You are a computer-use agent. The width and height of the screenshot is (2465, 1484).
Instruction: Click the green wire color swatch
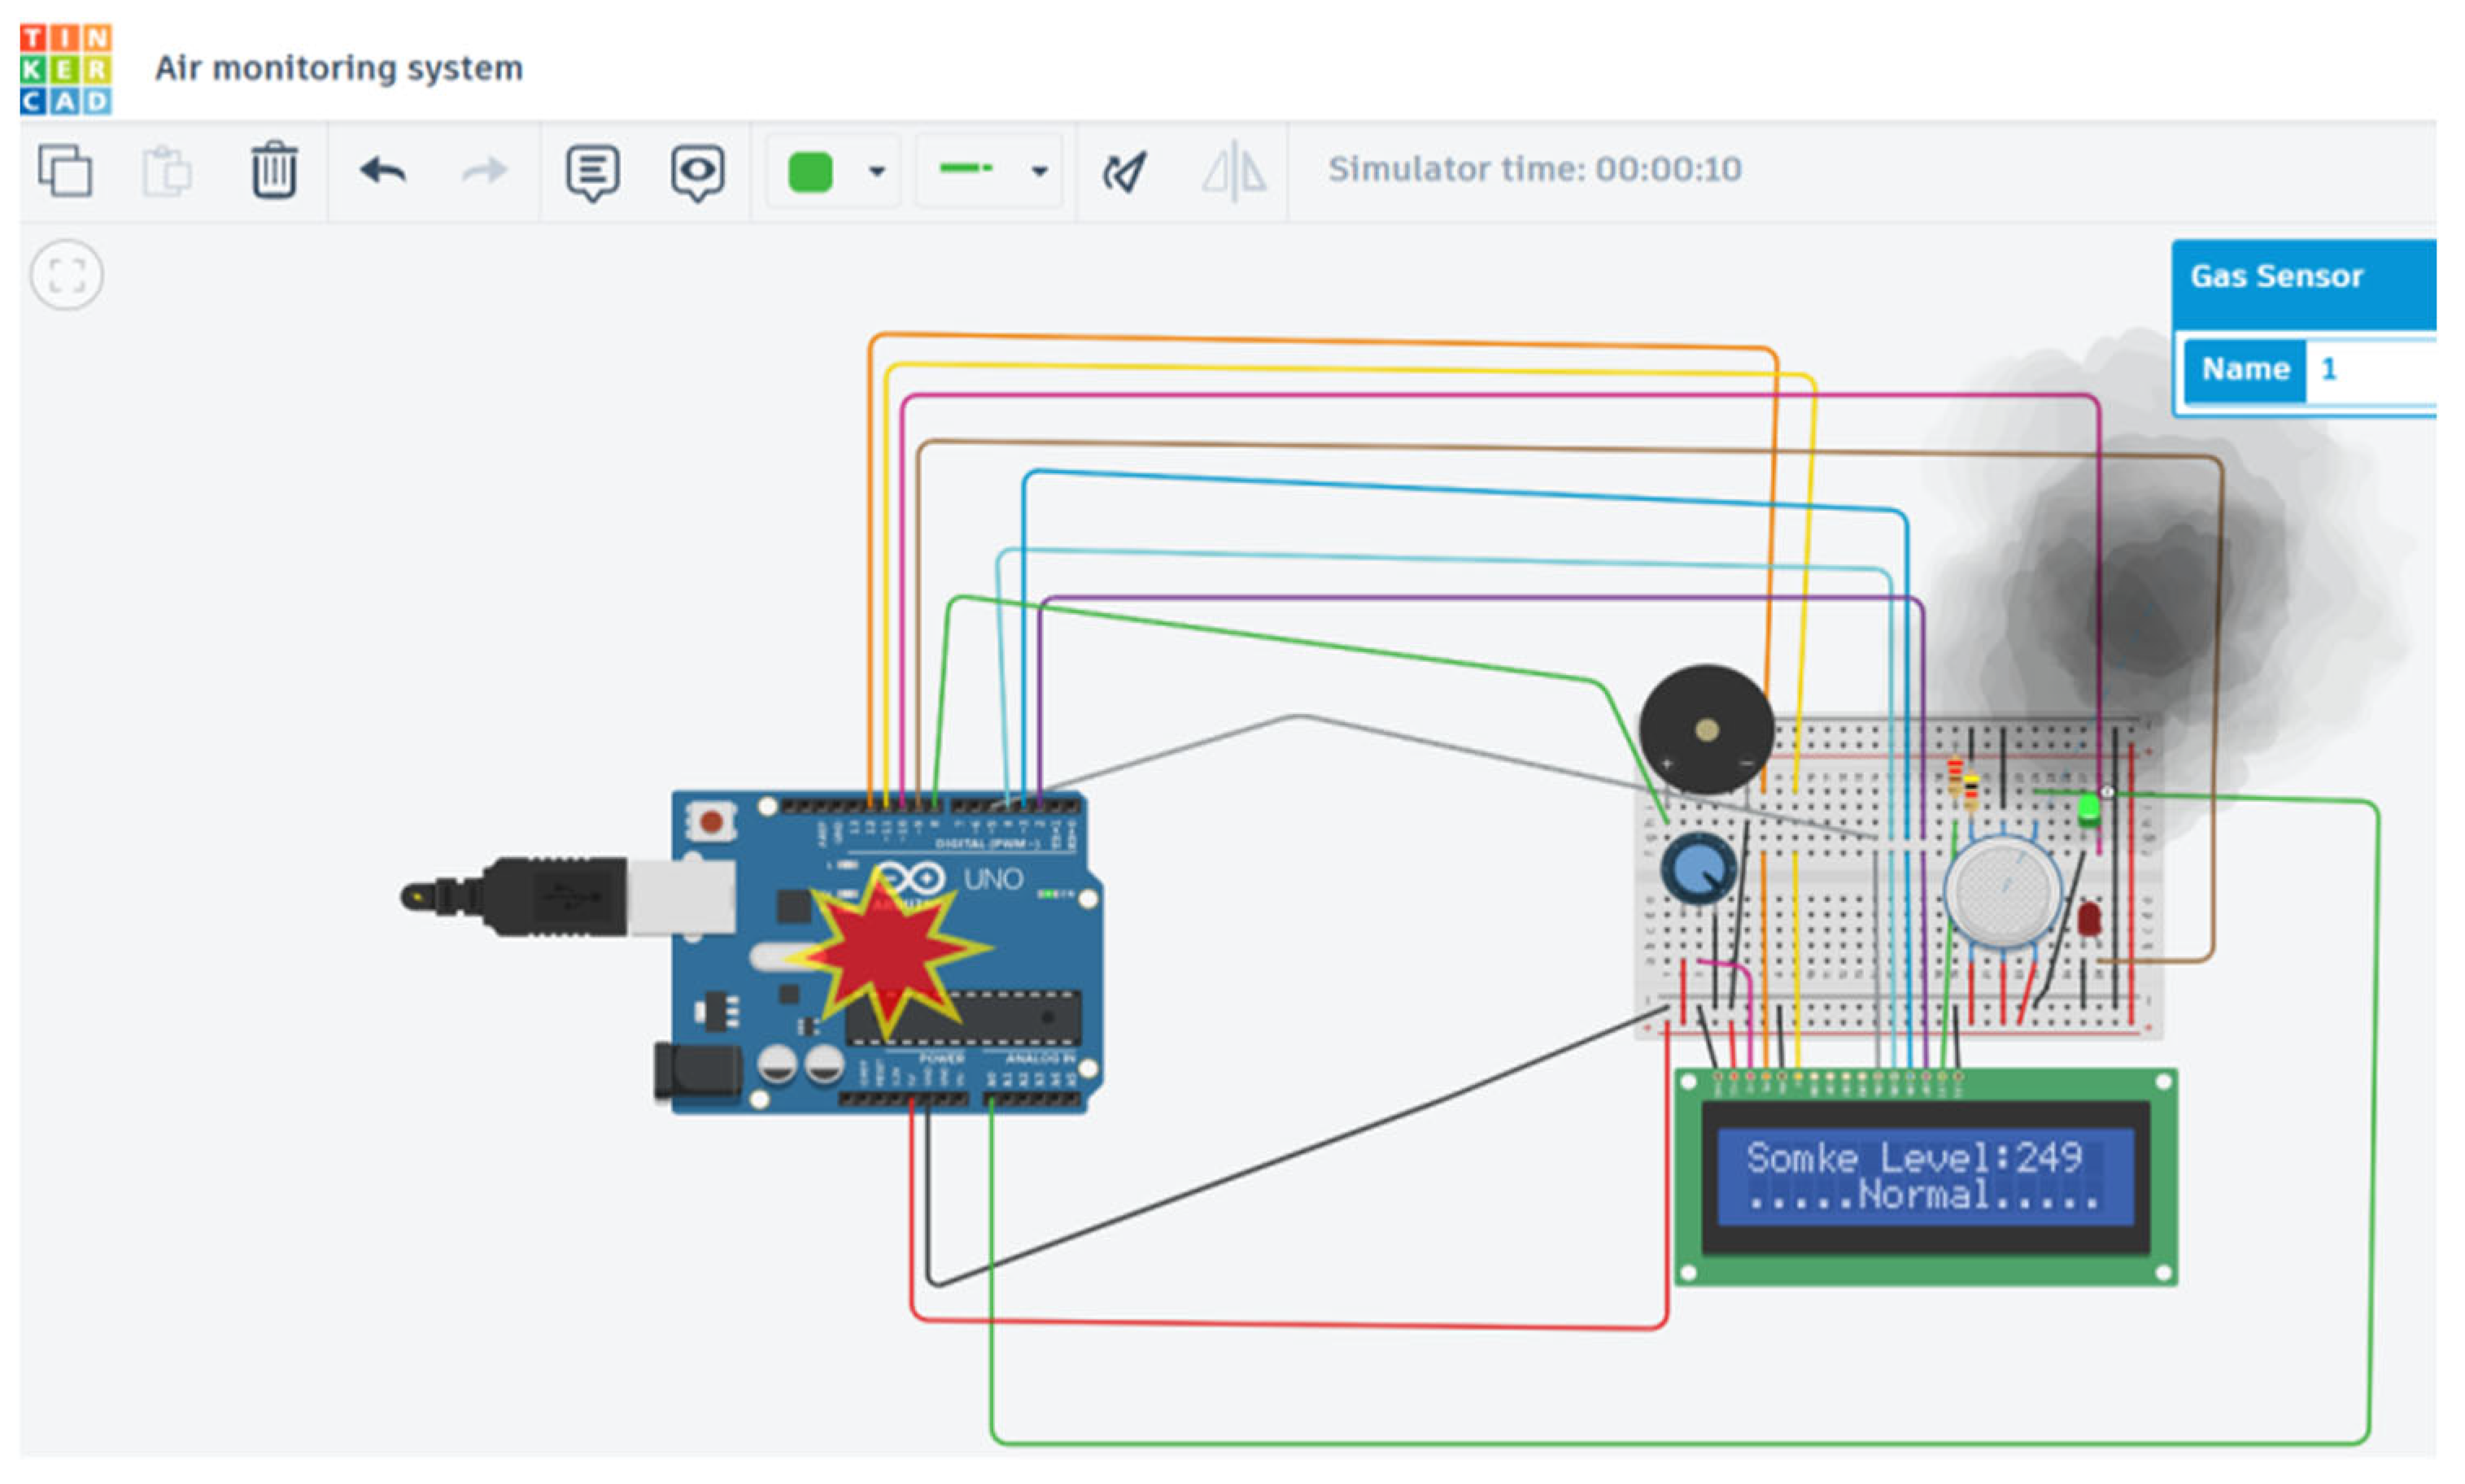[x=810, y=171]
